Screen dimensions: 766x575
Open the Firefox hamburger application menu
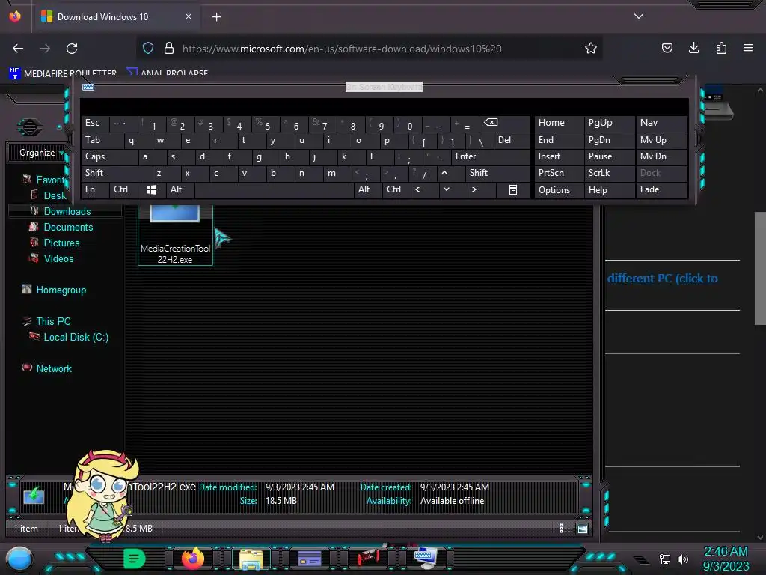[x=748, y=48]
